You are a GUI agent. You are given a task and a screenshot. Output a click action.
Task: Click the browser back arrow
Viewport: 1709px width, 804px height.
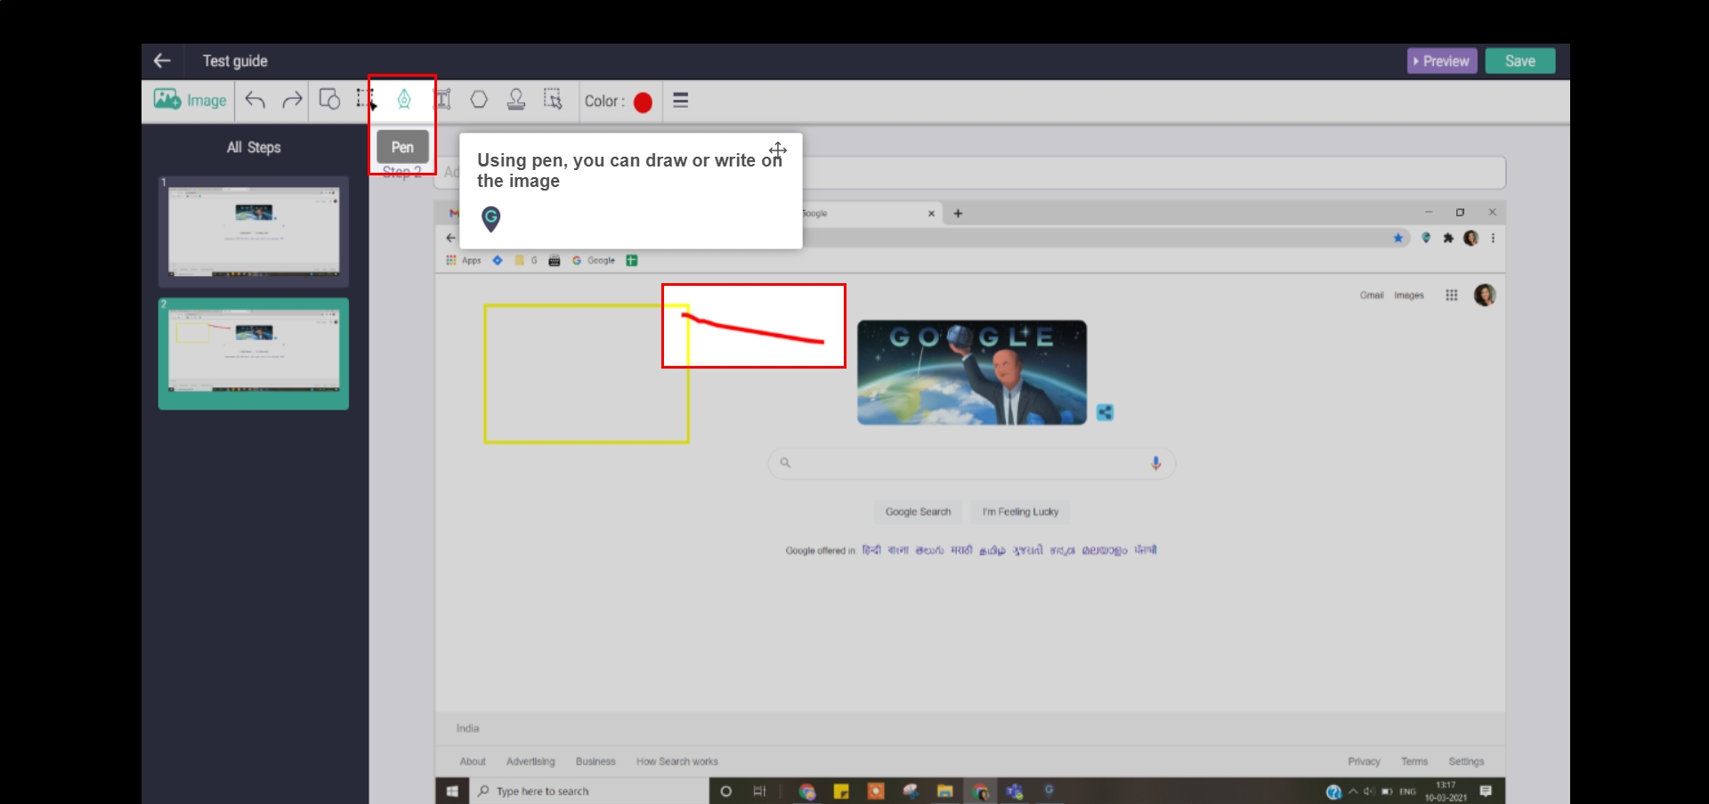[450, 238]
